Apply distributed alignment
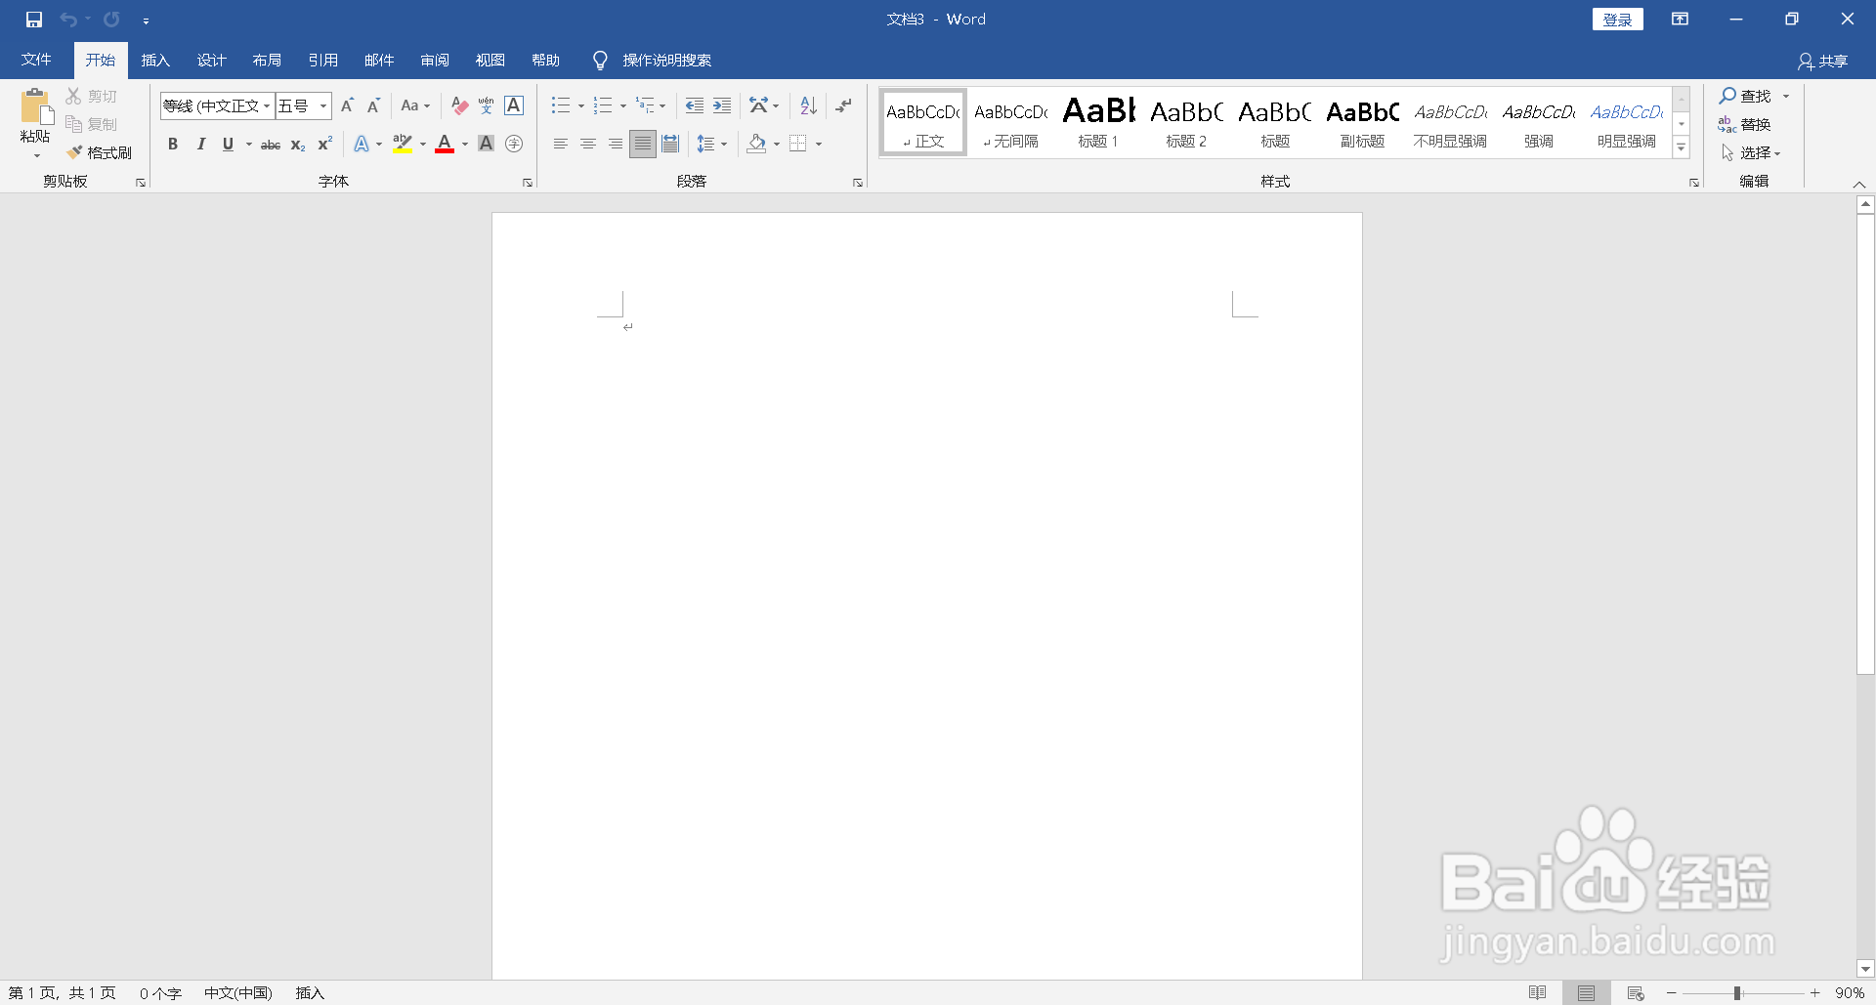This screenshot has height=1005, width=1876. point(670,145)
